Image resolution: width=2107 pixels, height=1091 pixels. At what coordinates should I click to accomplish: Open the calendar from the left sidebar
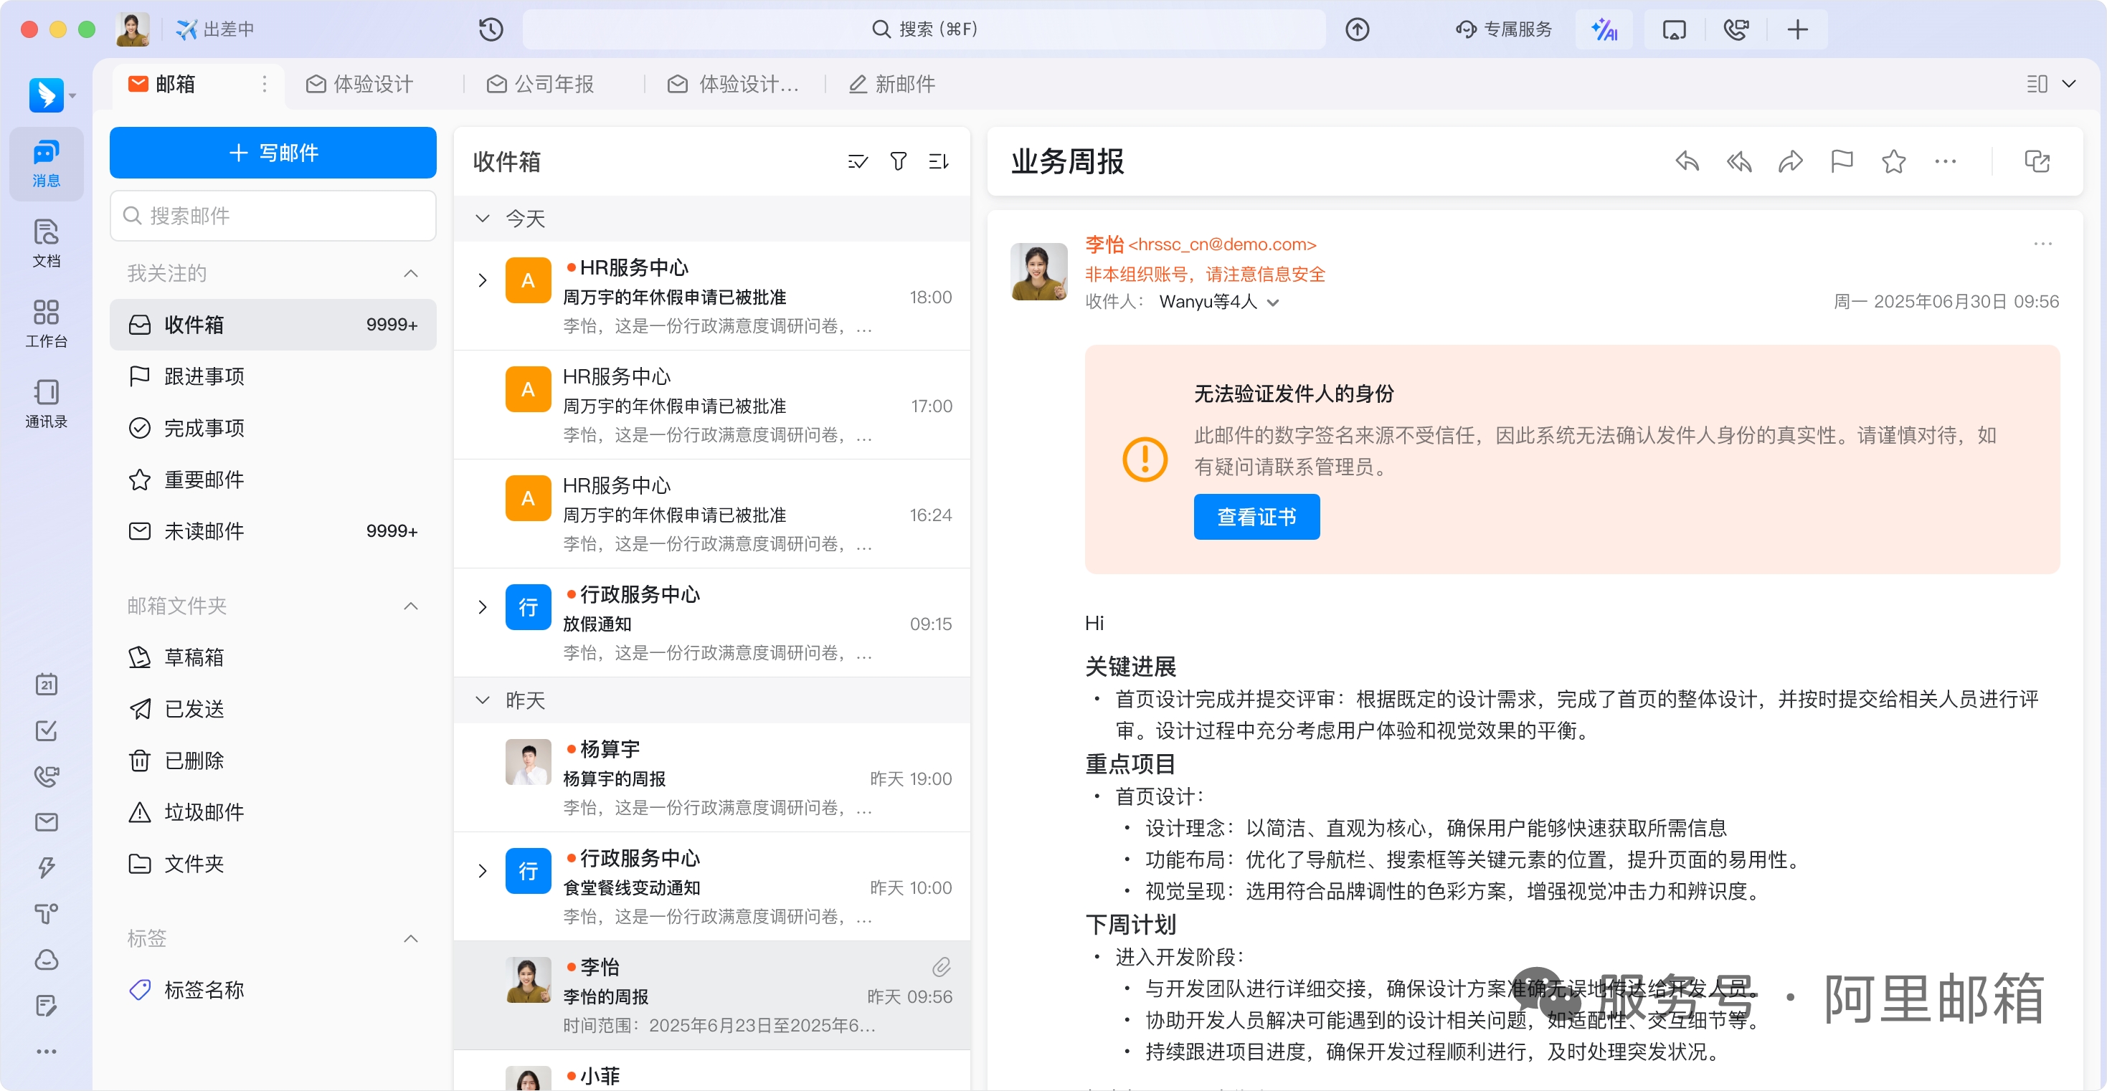tap(47, 685)
